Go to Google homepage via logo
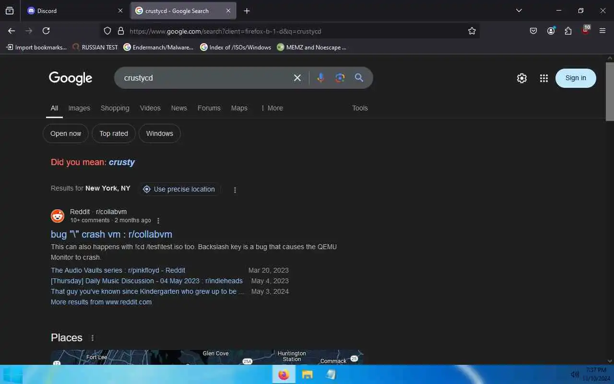 click(71, 78)
